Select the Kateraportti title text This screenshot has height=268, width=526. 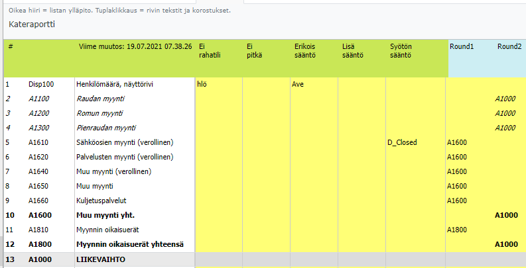click(32, 24)
